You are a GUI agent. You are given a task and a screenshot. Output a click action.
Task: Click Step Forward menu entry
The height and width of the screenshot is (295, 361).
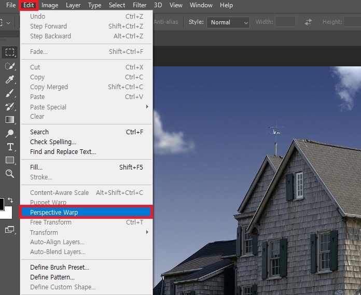[87, 26]
